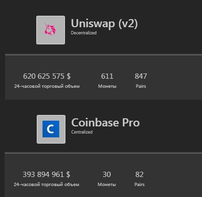Select the 620 625 575 $ volume figure
The width and height of the screenshot is (202, 197).
point(47,76)
